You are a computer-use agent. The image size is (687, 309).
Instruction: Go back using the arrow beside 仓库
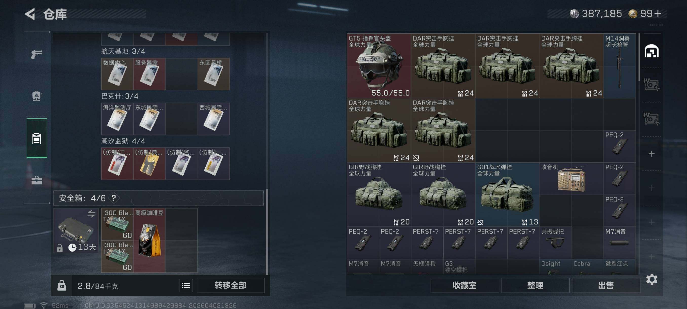point(30,14)
